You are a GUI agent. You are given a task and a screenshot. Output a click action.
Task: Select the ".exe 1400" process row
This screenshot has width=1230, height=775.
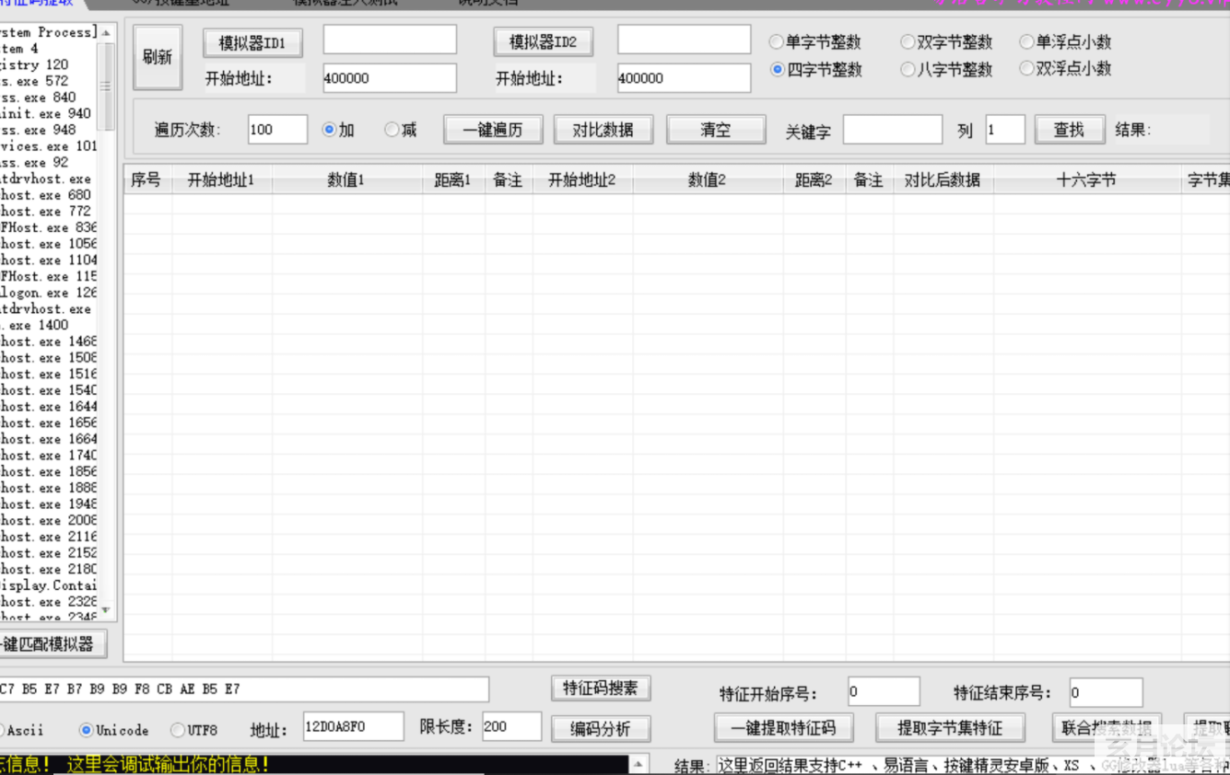[48, 325]
